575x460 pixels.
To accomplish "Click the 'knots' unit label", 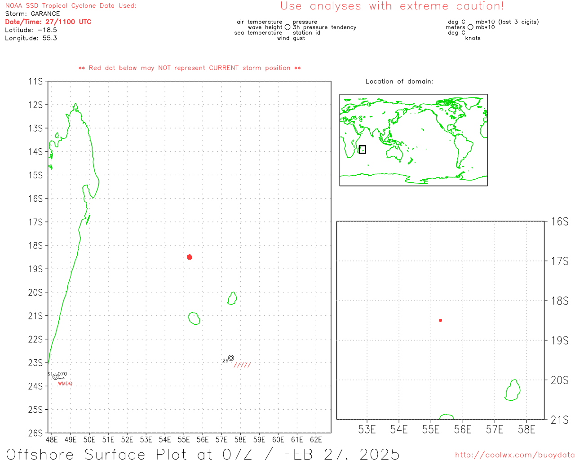I will coord(473,38).
